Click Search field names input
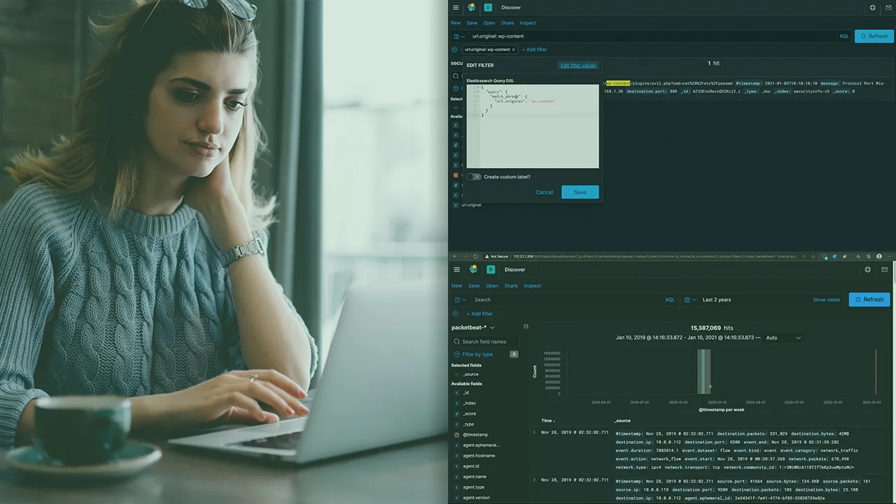 pyautogui.click(x=486, y=342)
